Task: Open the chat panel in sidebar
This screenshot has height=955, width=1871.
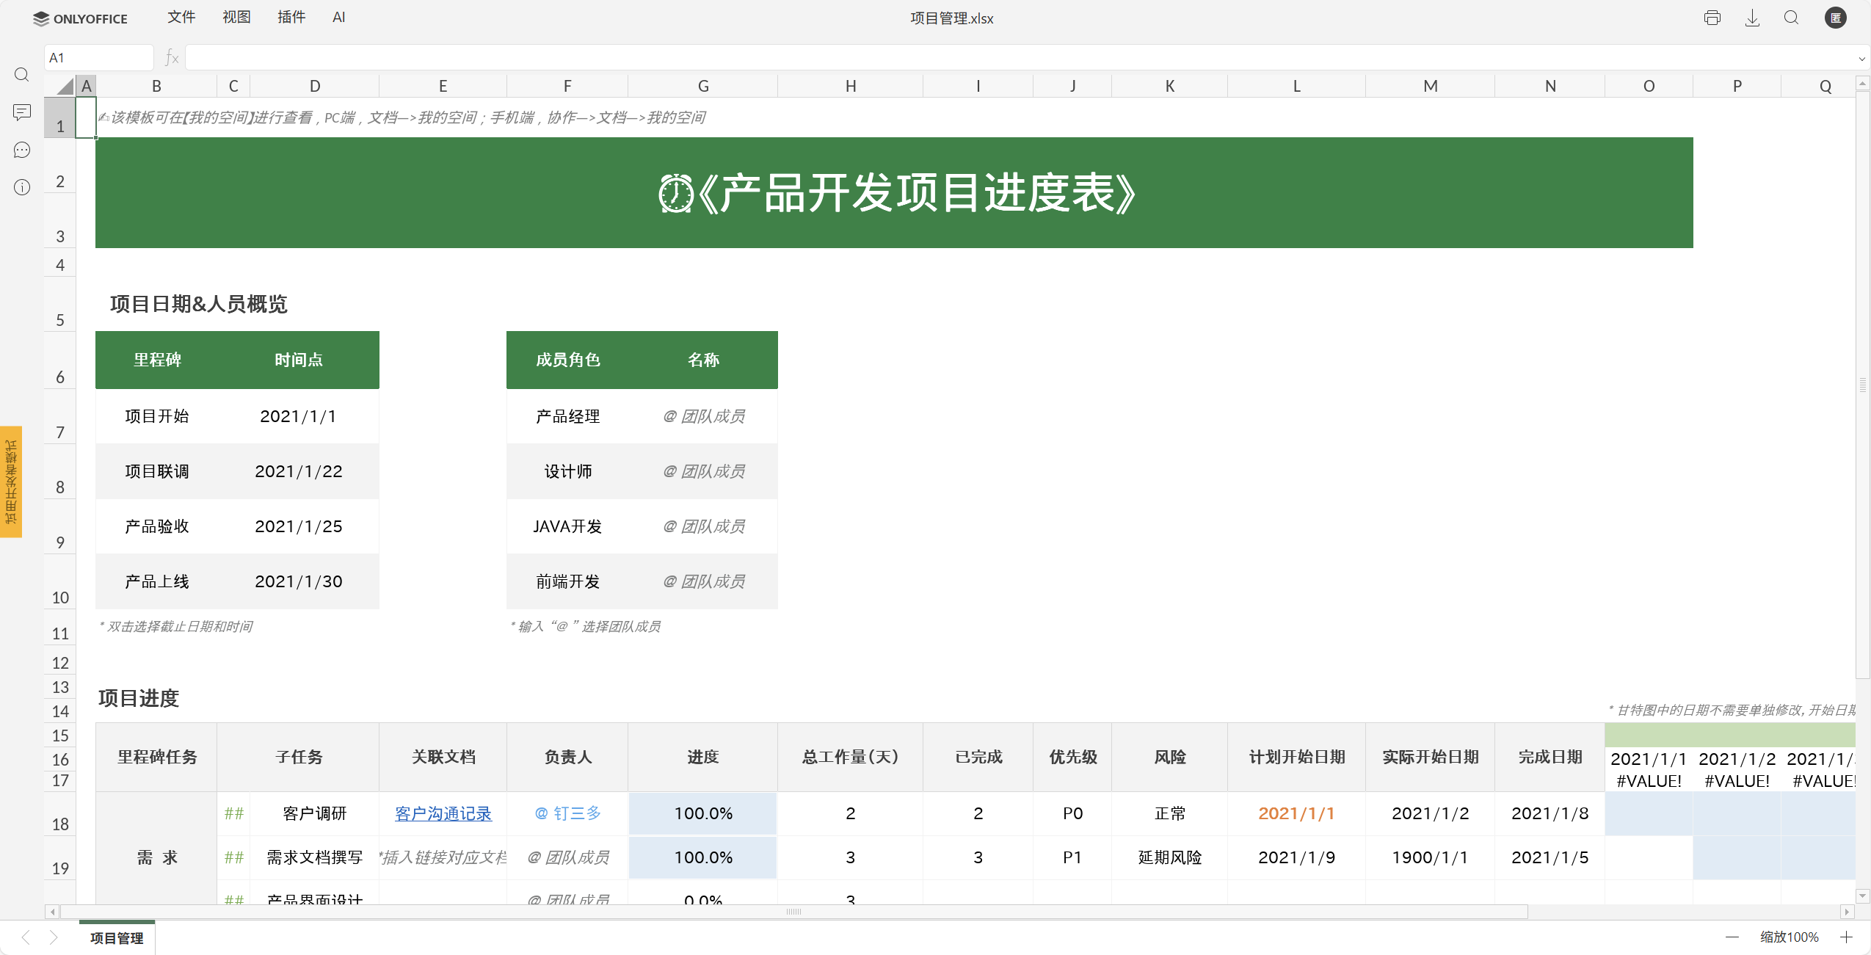Action: point(22,150)
